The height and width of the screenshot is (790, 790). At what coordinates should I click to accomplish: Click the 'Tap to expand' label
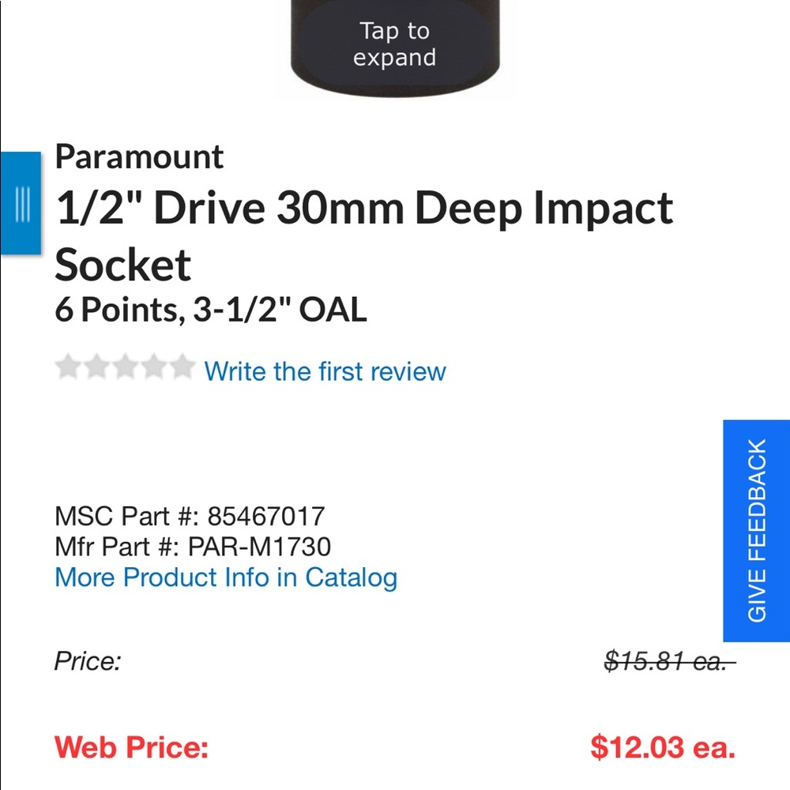(395, 44)
